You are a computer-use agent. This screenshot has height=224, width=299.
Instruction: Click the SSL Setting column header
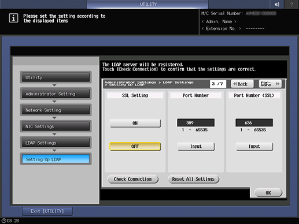tap(135, 95)
